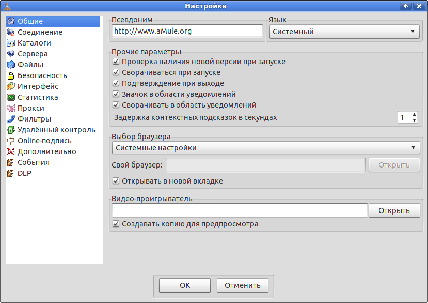Disable Сворачиваться при запуске checkbox
428x303 pixels.
116,72
